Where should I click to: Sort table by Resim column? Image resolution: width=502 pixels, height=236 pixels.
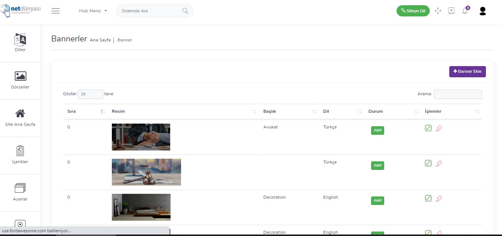click(183, 111)
